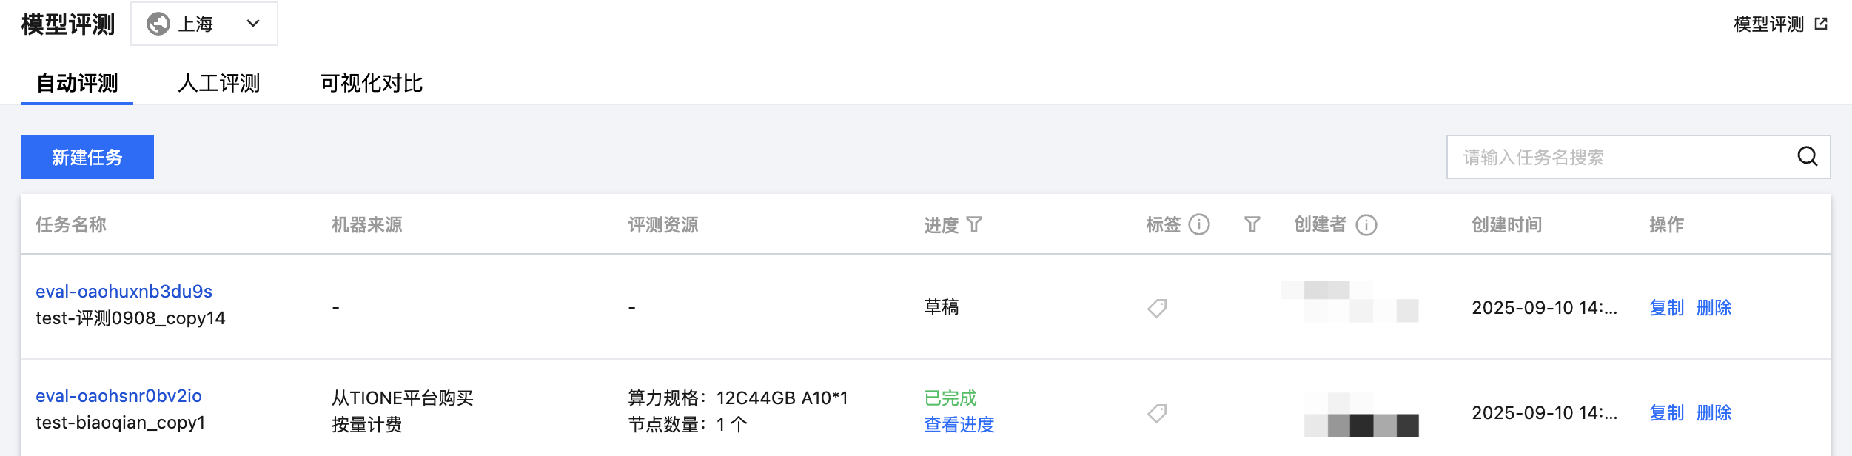Click 复制 for test-评测0908_copy14 task
This screenshot has height=456, width=1852.
click(1666, 308)
